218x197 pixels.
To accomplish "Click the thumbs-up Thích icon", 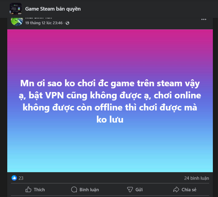I will 28,189.
